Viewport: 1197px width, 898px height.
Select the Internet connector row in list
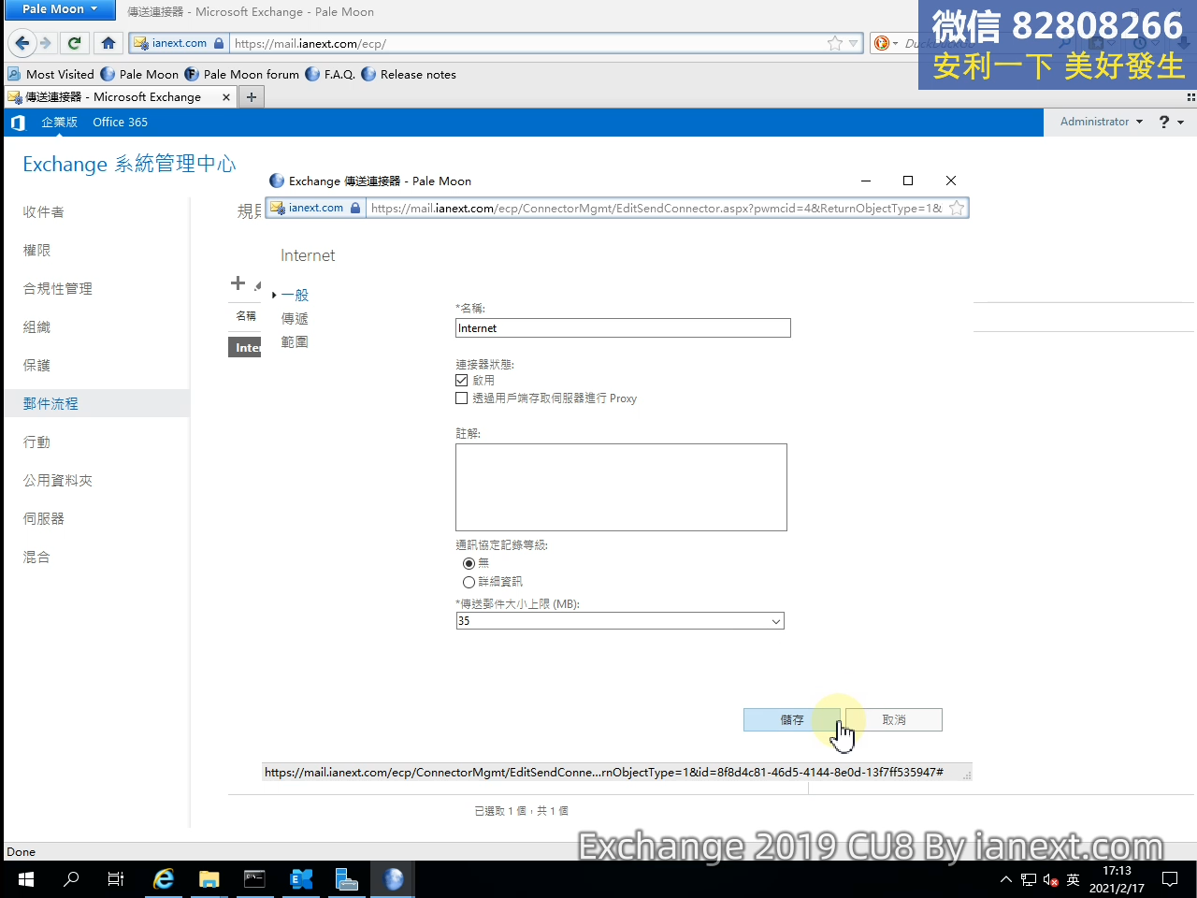point(246,347)
